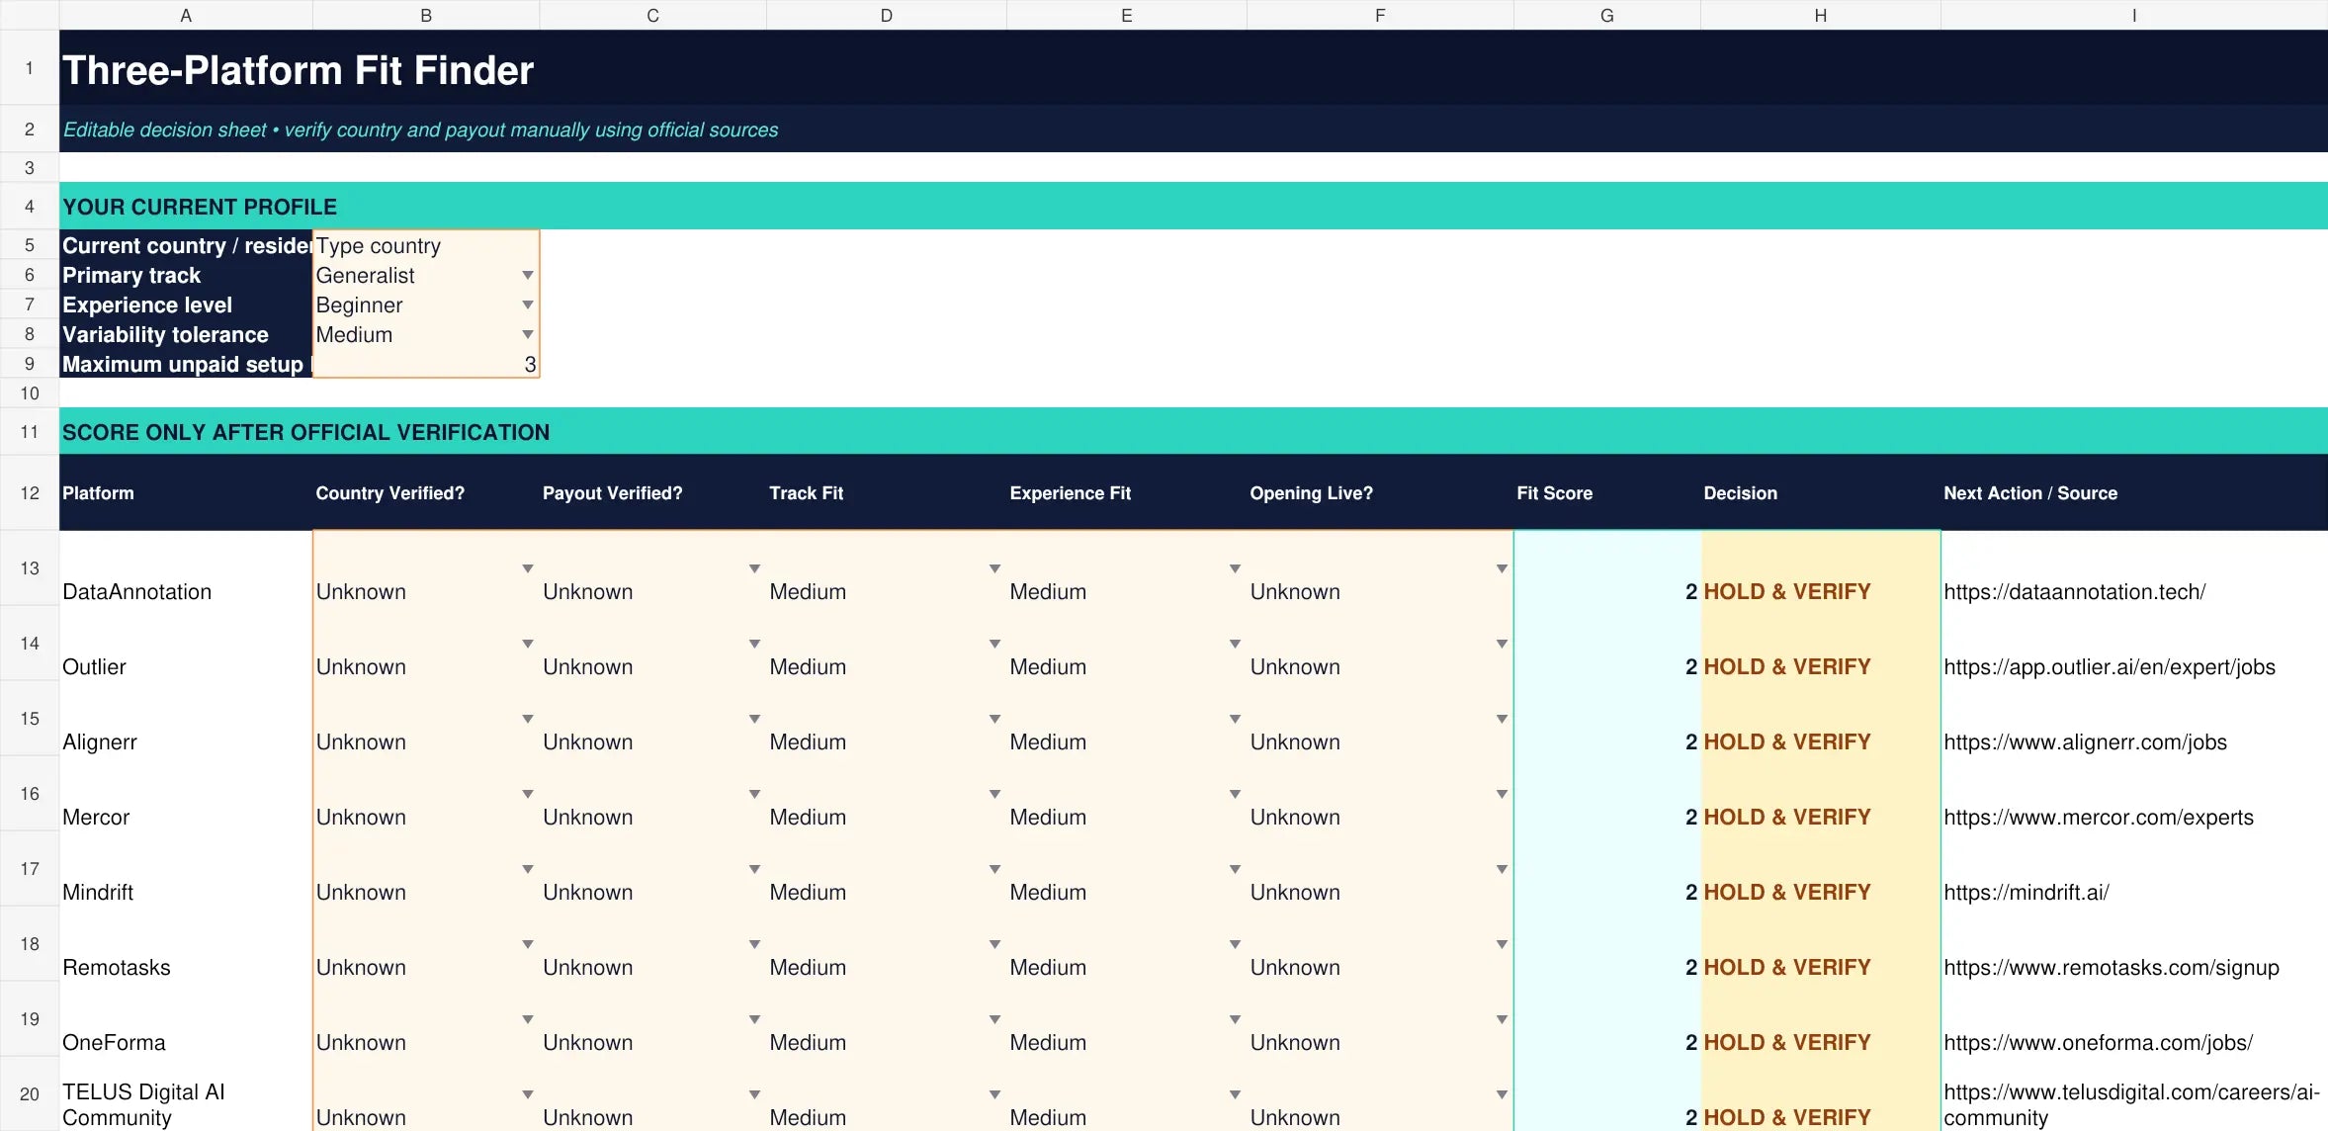This screenshot has height=1131, width=2328.
Task: Select the Alignerr platform cell
Action: 186,719
